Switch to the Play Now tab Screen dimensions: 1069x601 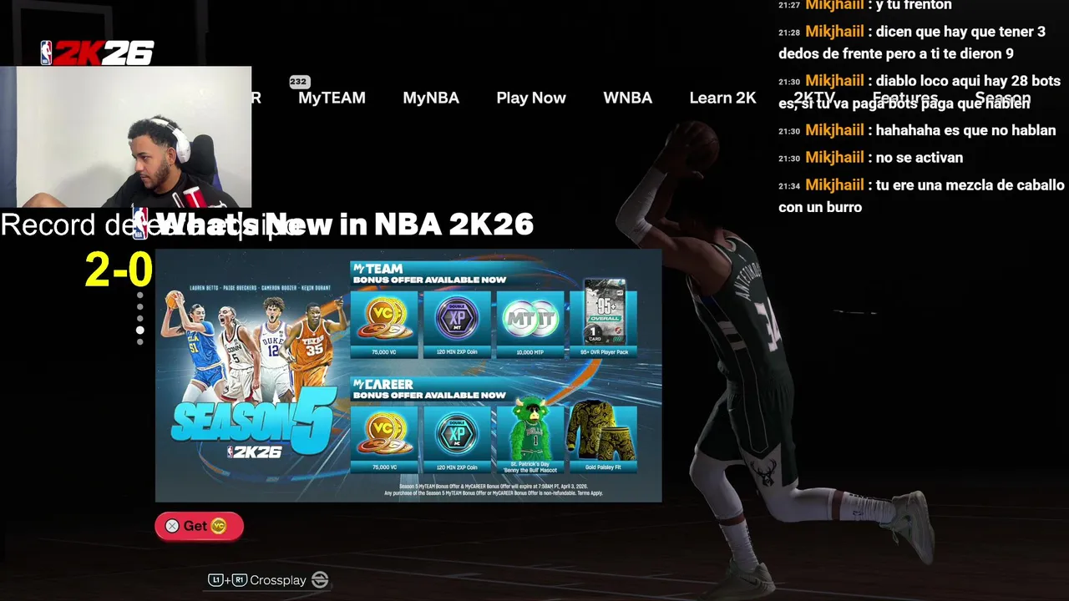point(531,98)
